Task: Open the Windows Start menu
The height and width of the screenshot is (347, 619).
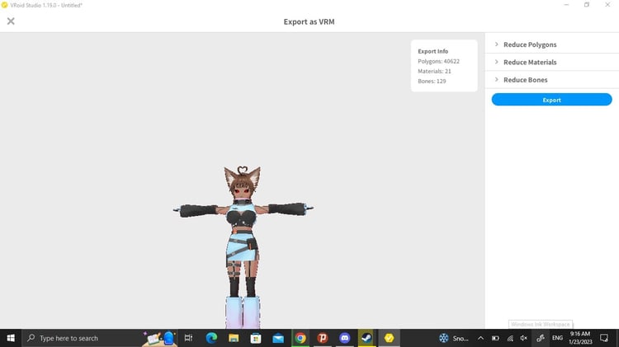Action: pyautogui.click(x=11, y=338)
